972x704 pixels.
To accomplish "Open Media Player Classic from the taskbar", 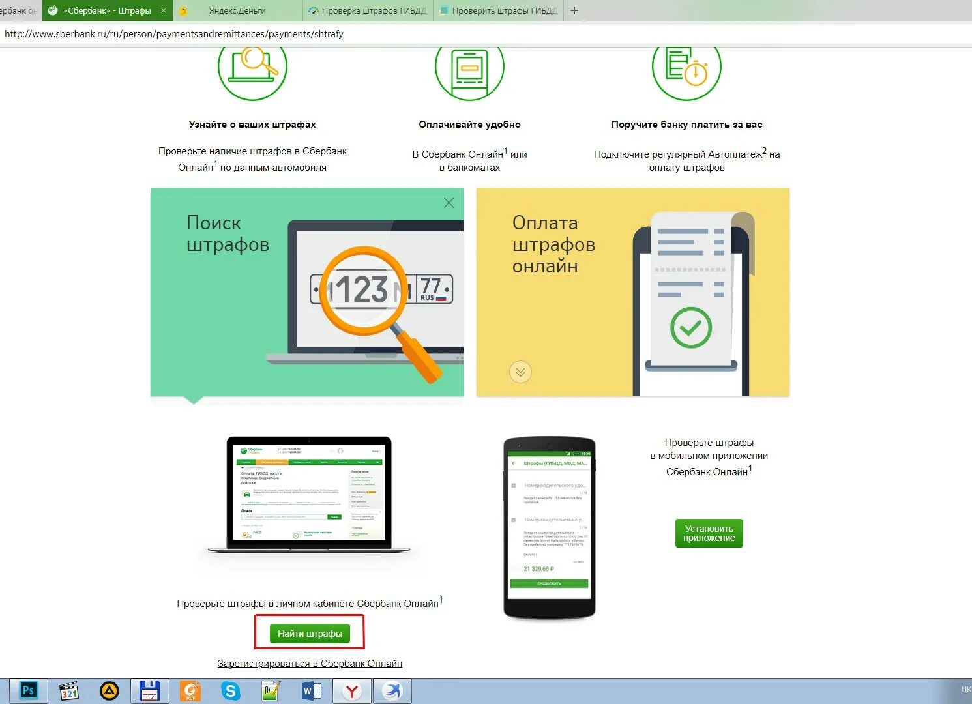I will [x=69, y=691].
